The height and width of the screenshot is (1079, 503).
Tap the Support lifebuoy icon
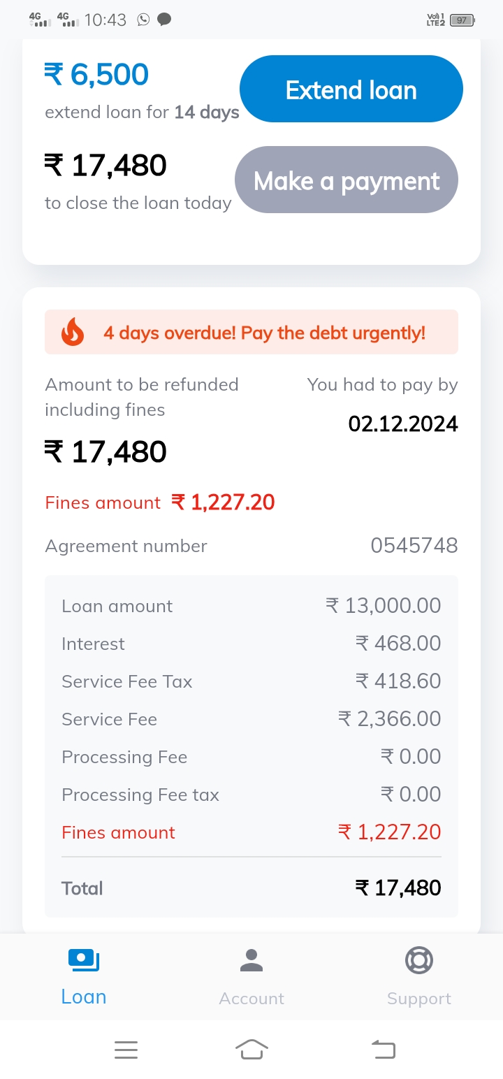point(419,960)
